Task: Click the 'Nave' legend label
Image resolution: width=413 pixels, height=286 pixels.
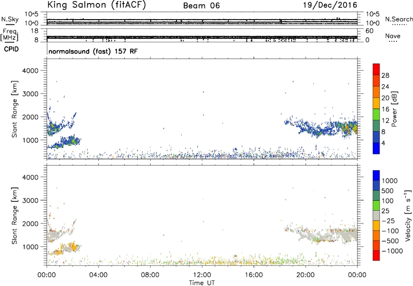Action: (x=393, y=36)
